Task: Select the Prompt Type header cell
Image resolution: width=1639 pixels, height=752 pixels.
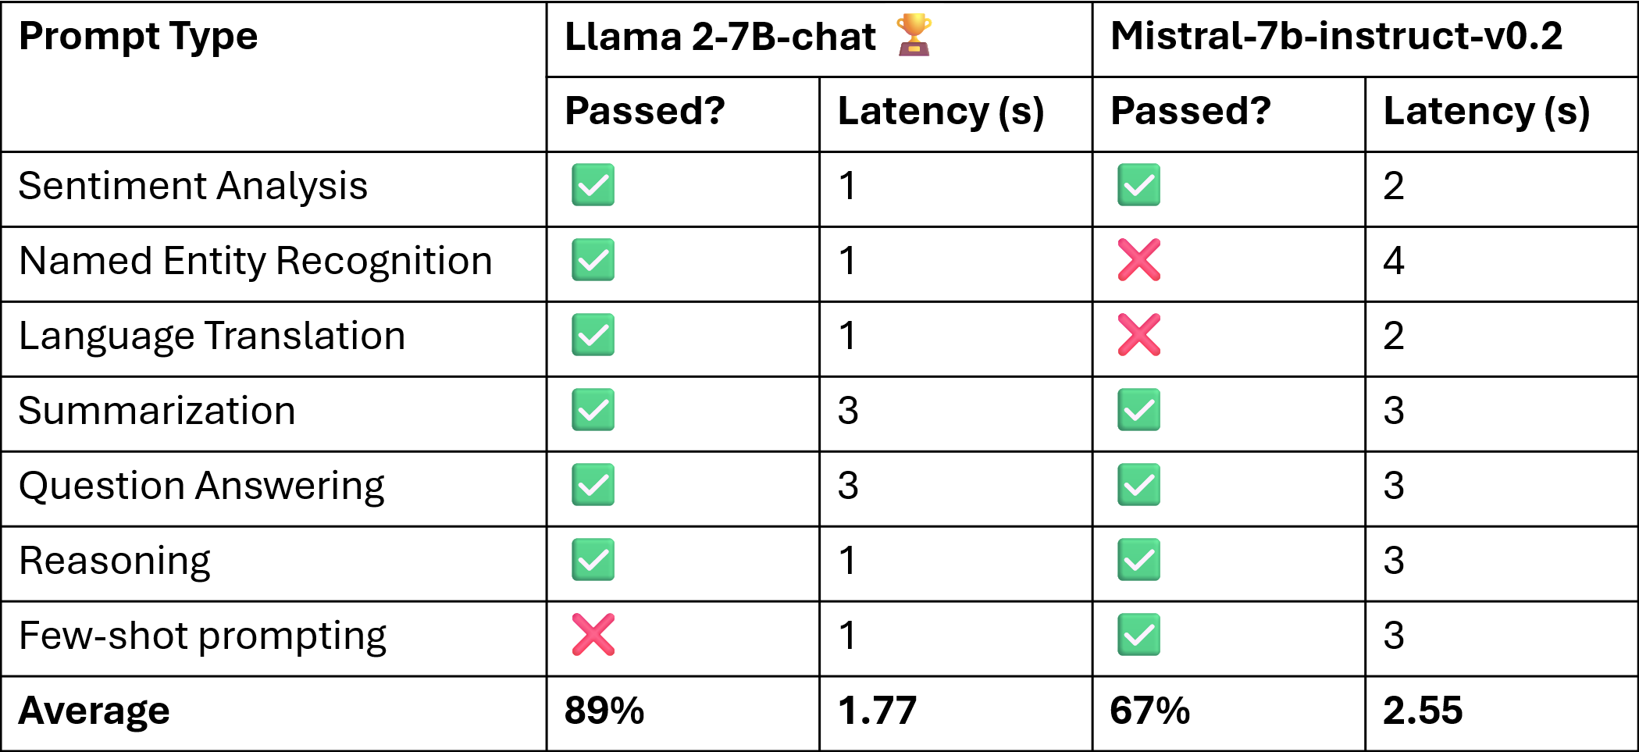Action: coord(274,77)
